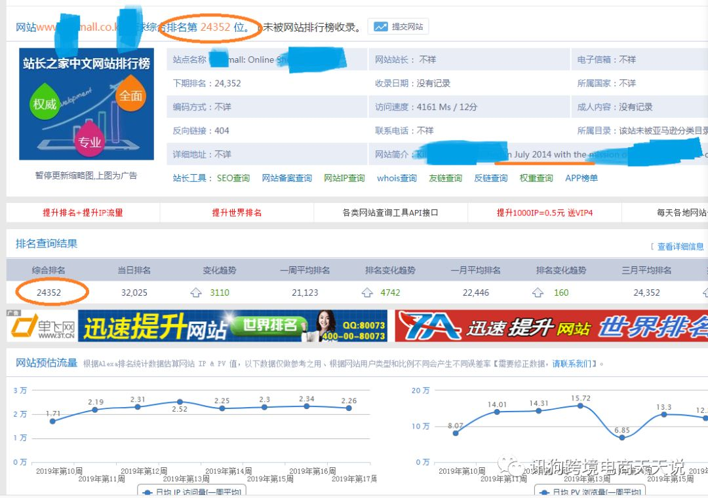Toggle 日均PV浏览量 legend marker on right chart
This screenshot has width=708, height=498.
(543, 492)
